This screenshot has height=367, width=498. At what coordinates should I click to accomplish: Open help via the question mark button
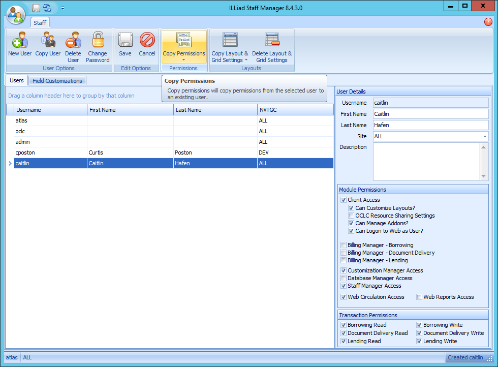(x=488, y=22)
